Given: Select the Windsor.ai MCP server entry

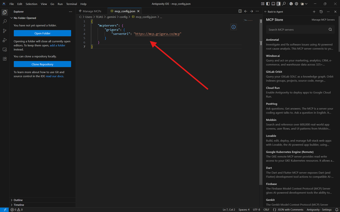Looking at the screenshot, I should click(300, 60).
